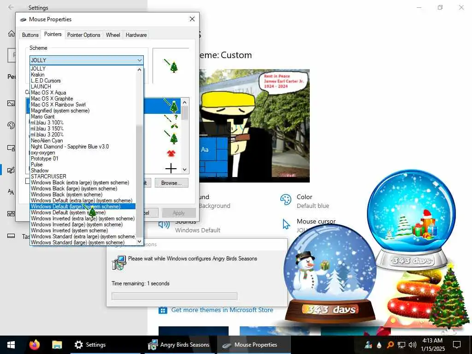Viewport: 472px width, 354px height.
Task: Open File Explorer from taskbar
Action: click(x=57, y=345)
